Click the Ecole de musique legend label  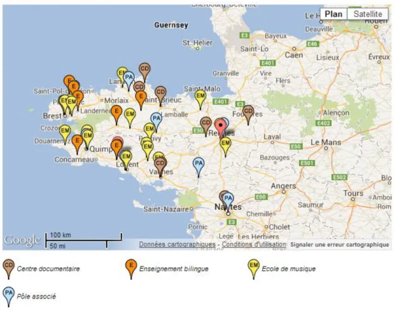288,269
